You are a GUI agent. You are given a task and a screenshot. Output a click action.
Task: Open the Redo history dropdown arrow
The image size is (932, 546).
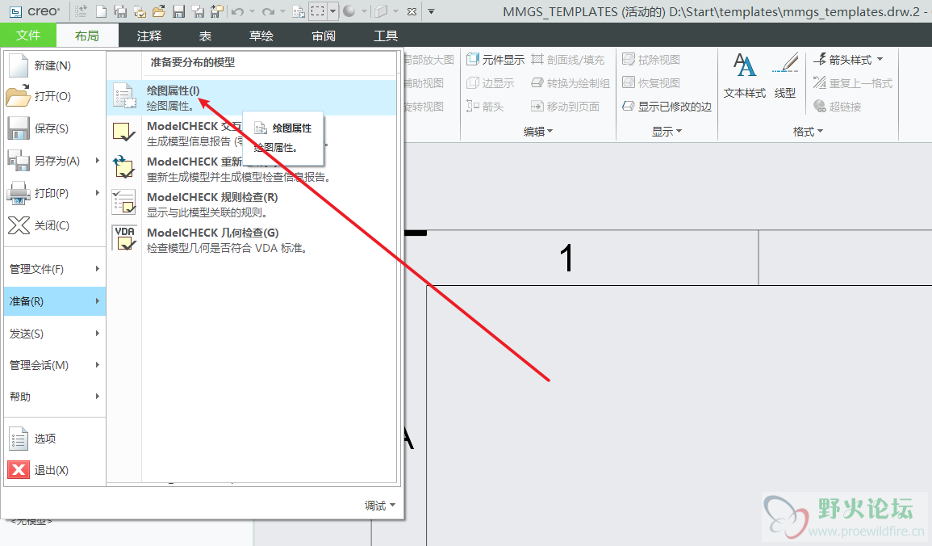click(283, 11)
